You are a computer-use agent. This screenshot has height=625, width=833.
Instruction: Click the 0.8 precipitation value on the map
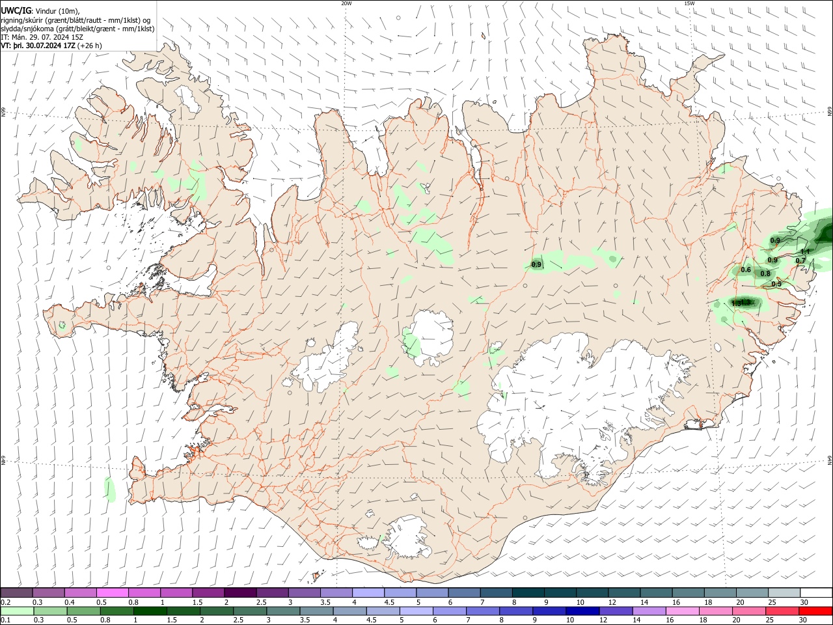pyautogui.click(x=765, y=273)
